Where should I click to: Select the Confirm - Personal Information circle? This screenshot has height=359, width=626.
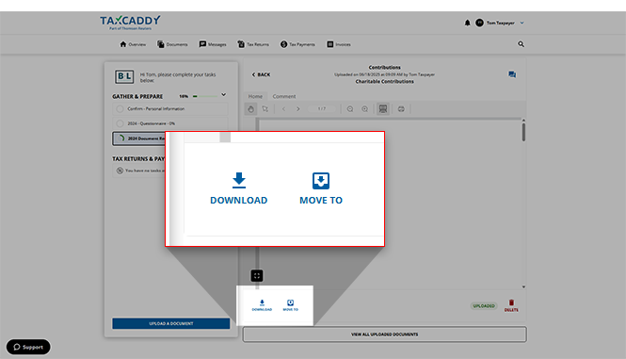point(120,108)
